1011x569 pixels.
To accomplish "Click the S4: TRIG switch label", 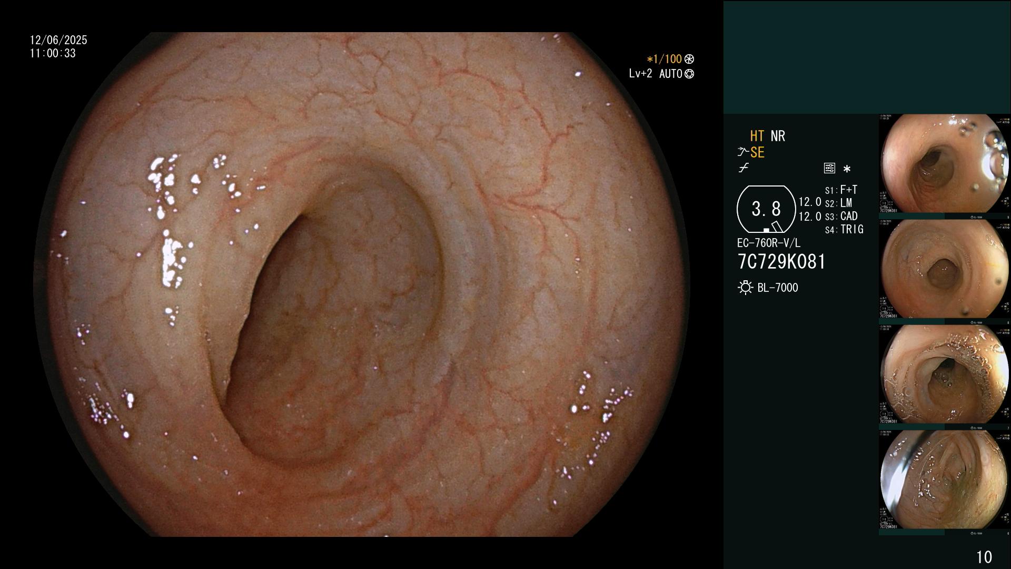I will [x=844, y=229].
